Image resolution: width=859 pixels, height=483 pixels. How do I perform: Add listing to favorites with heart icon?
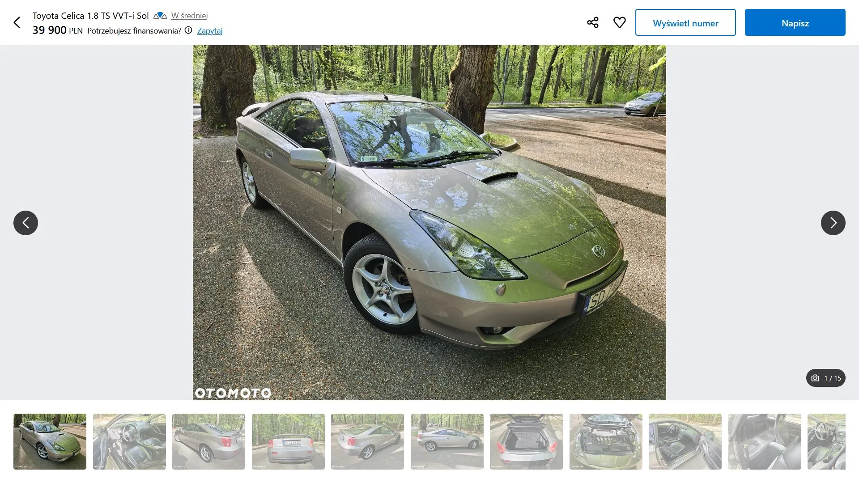[x=619, y=22]
